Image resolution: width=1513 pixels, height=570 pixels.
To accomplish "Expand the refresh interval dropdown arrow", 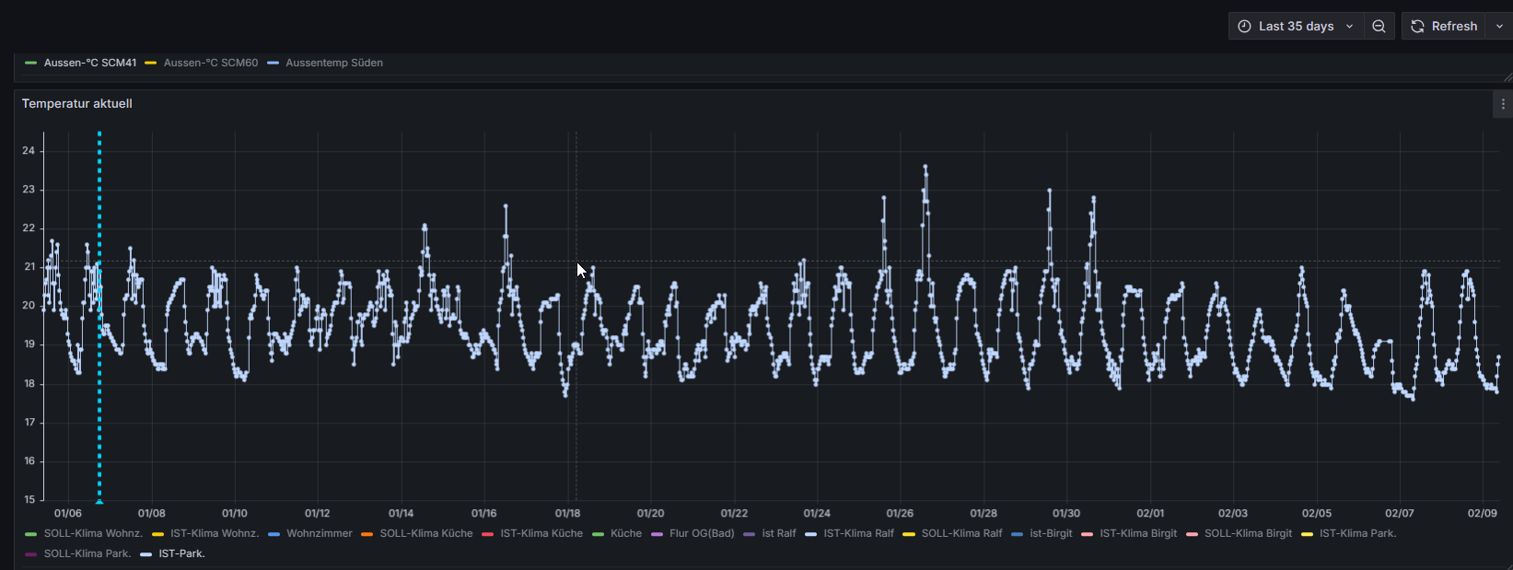I will tap(1500, 27).
